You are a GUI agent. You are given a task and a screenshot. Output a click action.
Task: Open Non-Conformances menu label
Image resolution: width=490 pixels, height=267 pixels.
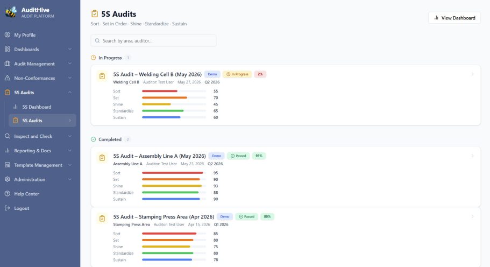[x=34, y=78]
